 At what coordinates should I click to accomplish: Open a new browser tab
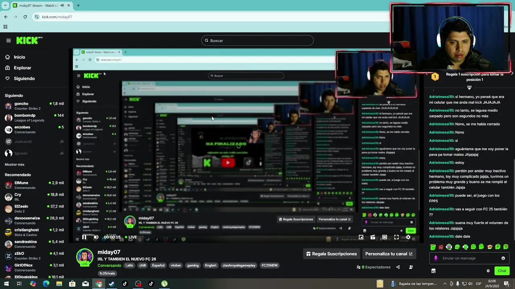click(x=78, y=6)
